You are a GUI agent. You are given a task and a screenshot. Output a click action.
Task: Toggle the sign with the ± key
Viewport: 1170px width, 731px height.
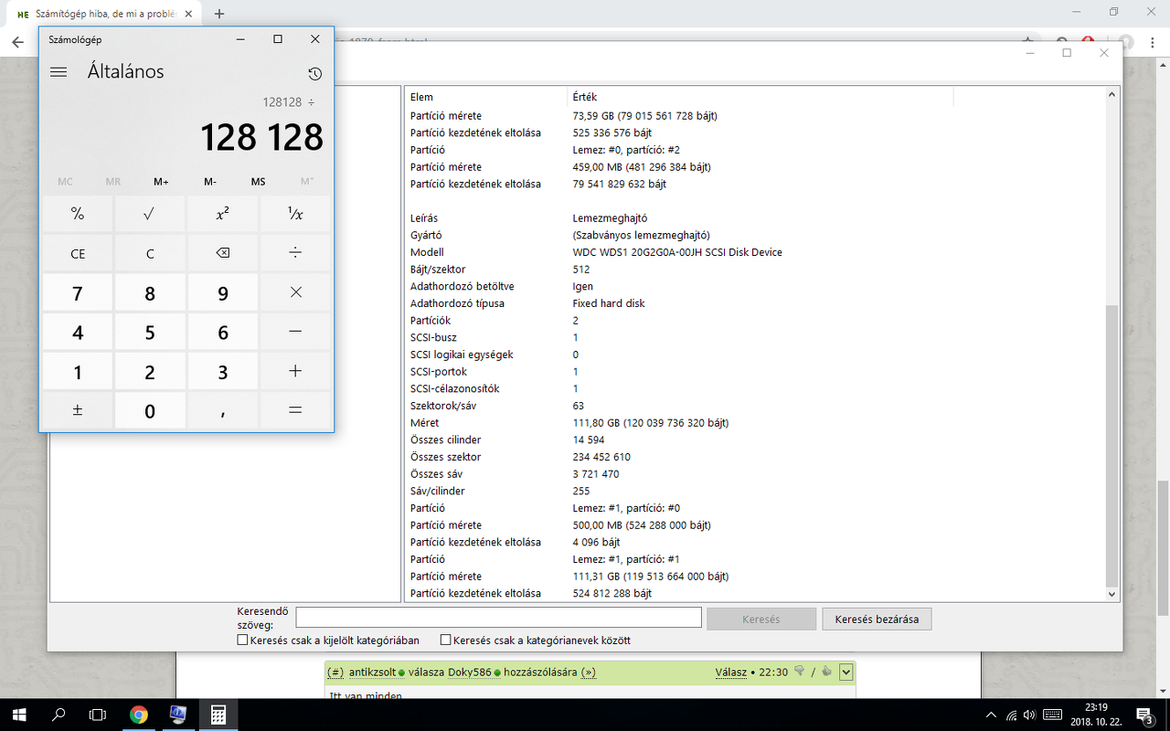(x=78, y=410)
